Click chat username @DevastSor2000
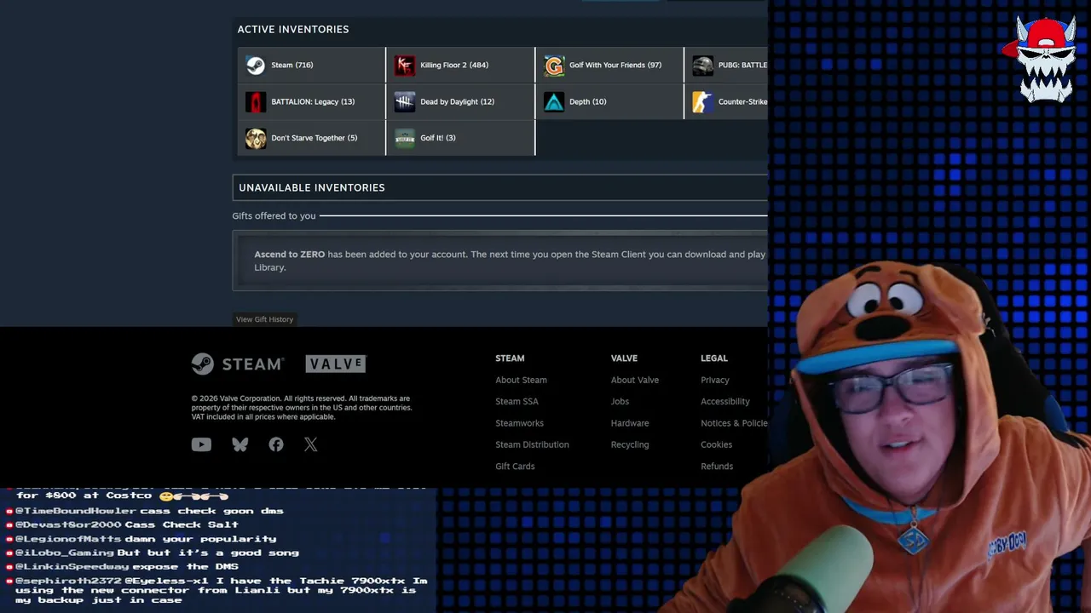The image size is (1091, 613). (x=68, y=524)
